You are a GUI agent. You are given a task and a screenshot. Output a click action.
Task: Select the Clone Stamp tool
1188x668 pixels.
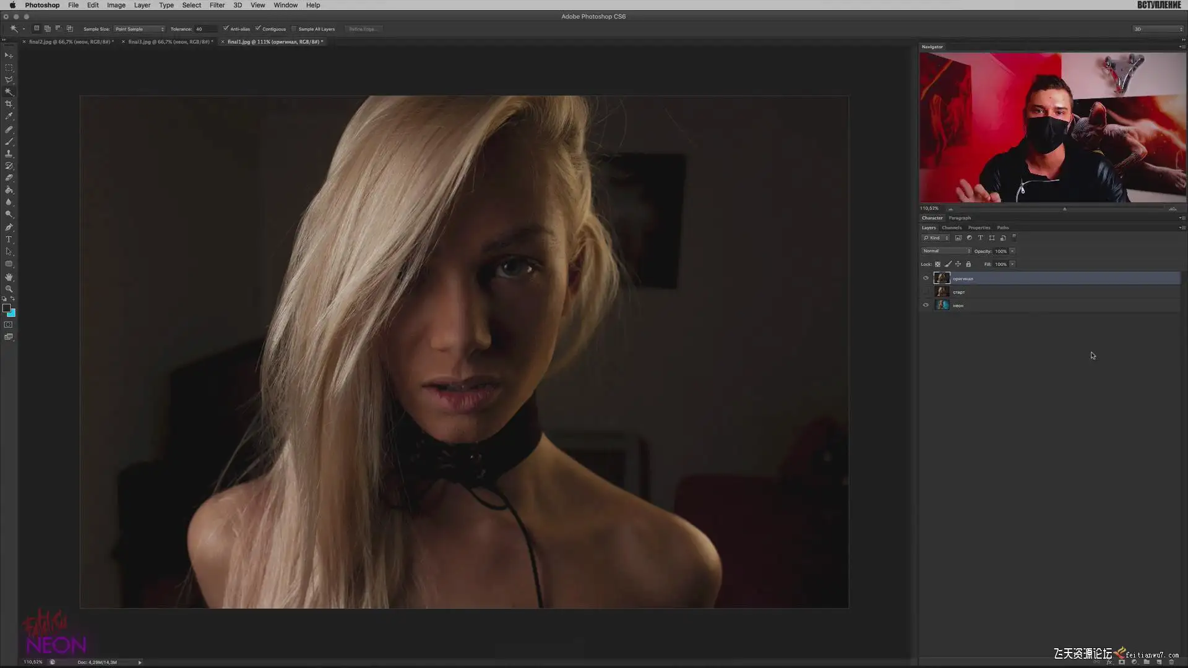coord(9,153)
